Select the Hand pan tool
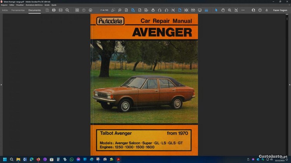 (223, 10)
